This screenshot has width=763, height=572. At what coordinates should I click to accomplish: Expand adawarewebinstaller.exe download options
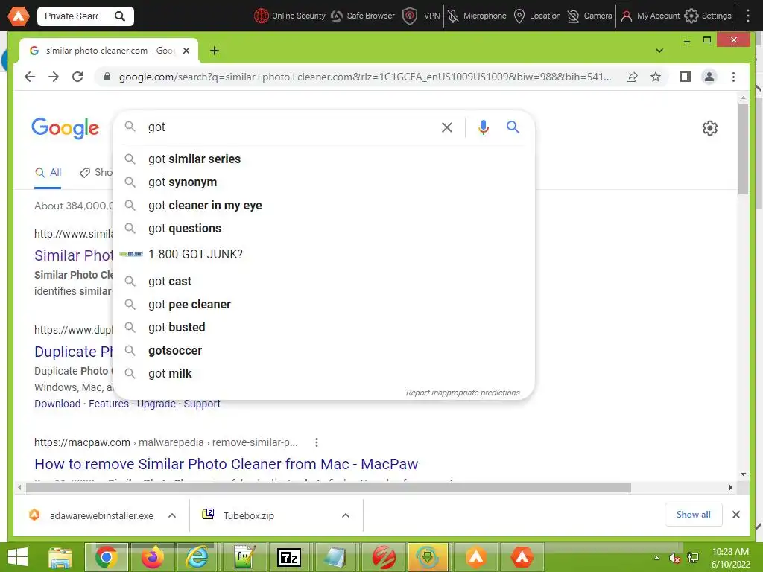(172, 515)
